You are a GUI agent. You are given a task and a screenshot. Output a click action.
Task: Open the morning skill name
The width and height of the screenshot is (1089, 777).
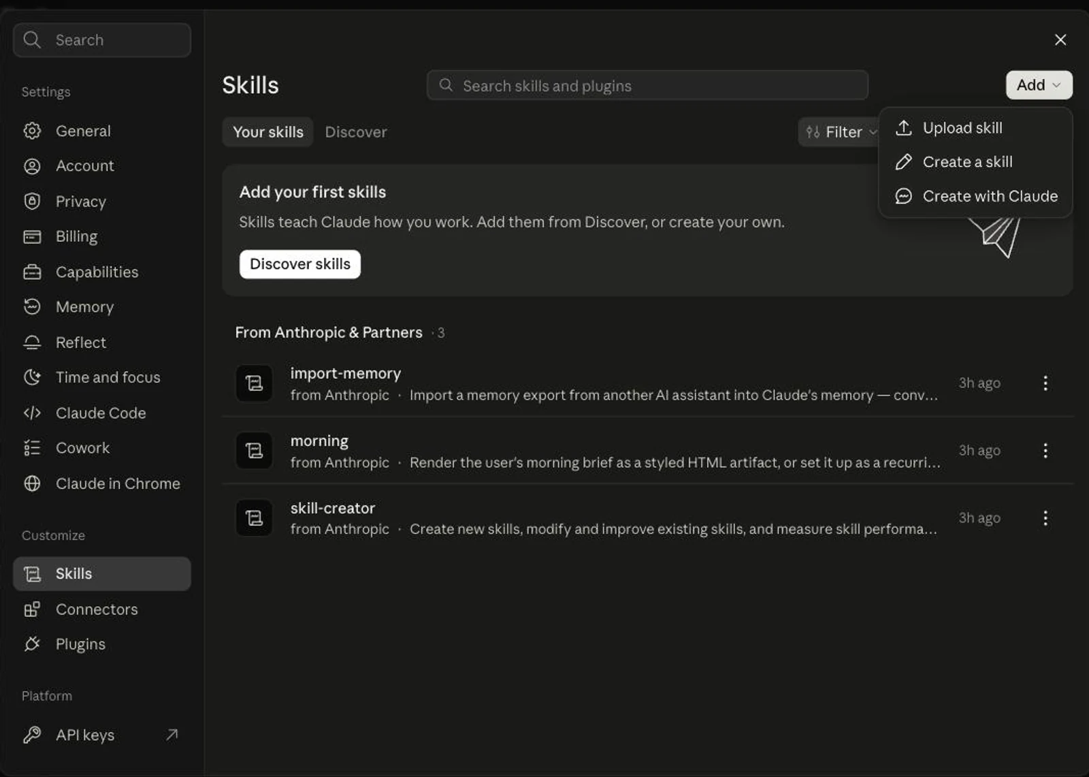tap(319, 441)
